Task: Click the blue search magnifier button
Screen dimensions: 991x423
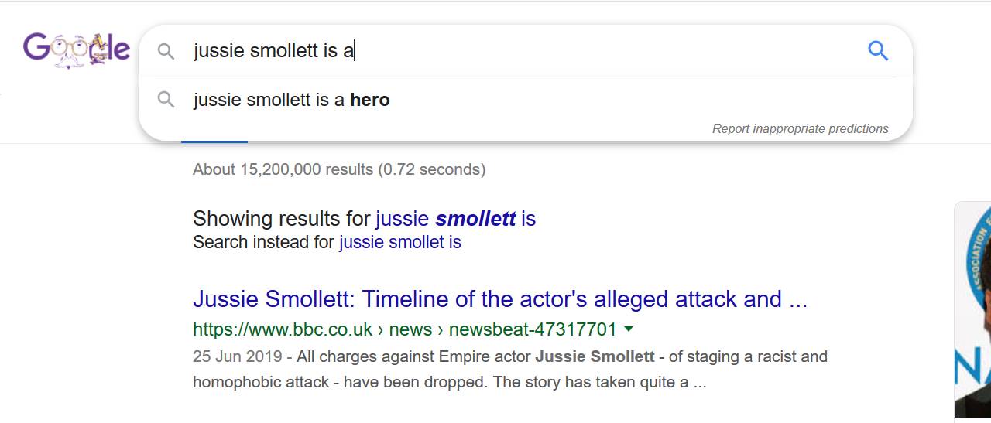Action: 878,51
